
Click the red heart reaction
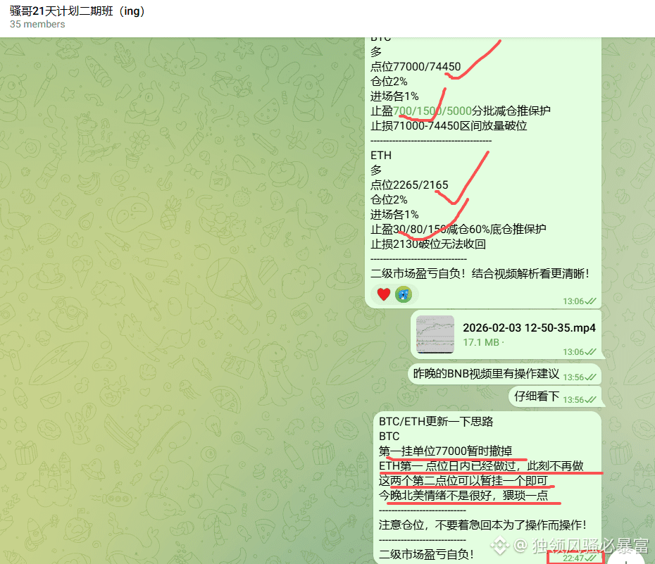point(383,294)
